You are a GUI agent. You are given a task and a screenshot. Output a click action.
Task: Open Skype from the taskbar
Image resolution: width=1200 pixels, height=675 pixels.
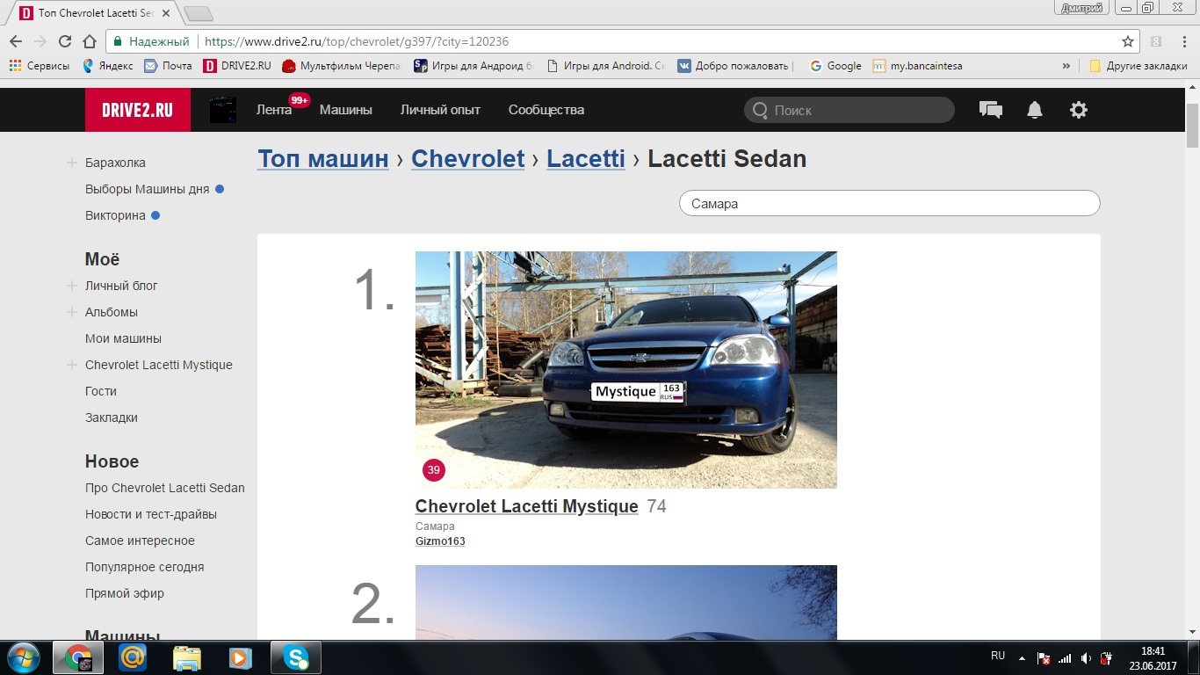click(295, 657)
